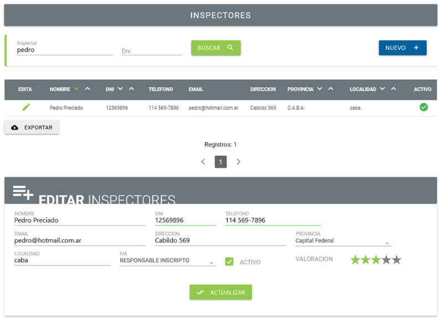Go to next page with the right chevron
443x332 pixels.
tap(239, 162)
